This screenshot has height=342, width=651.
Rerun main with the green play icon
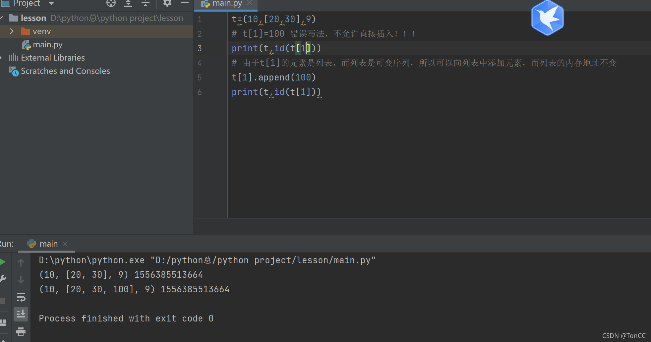click(x=2, y=262)
